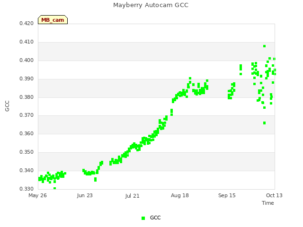This screenshot has width=303, height=227.
Task: Click the chart title Mayberry Autocam GCC
Action: 151,5
